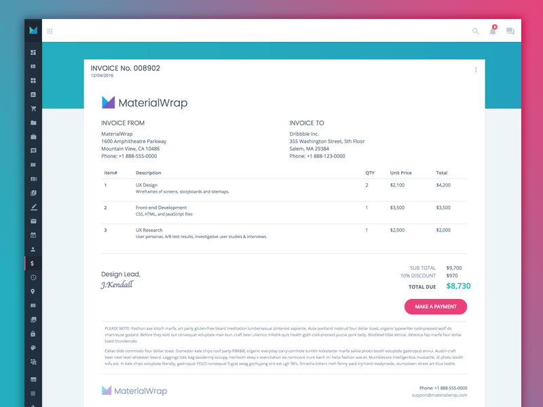This screenshot has height=407, width=543.
Task: Select the folder icon in sidebar
Action: (x=33, y=123)
